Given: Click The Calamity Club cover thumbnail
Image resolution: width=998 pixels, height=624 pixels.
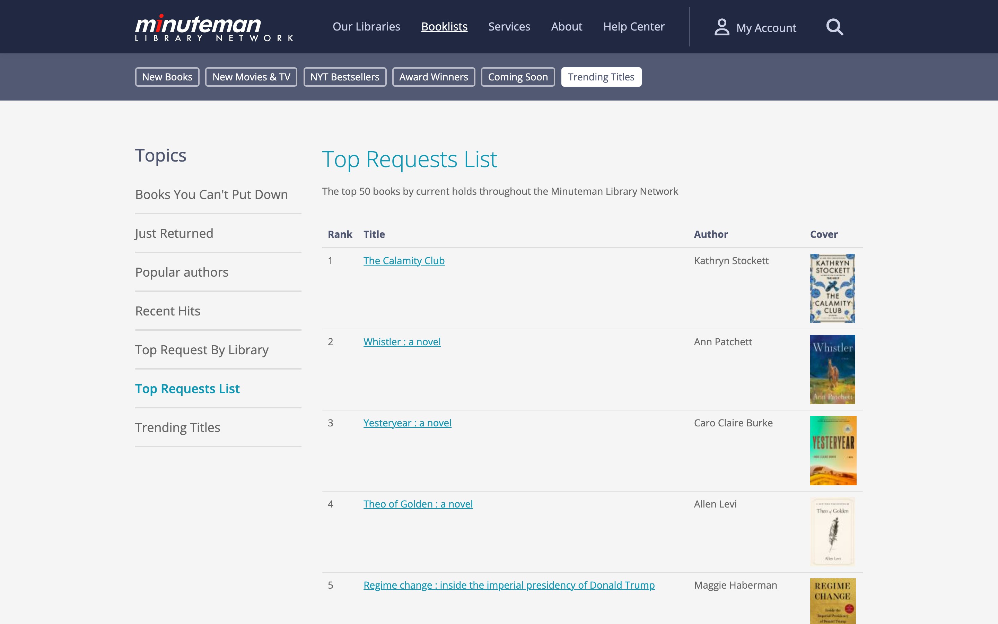Looking at the screenshot, I should pos(832,288).
